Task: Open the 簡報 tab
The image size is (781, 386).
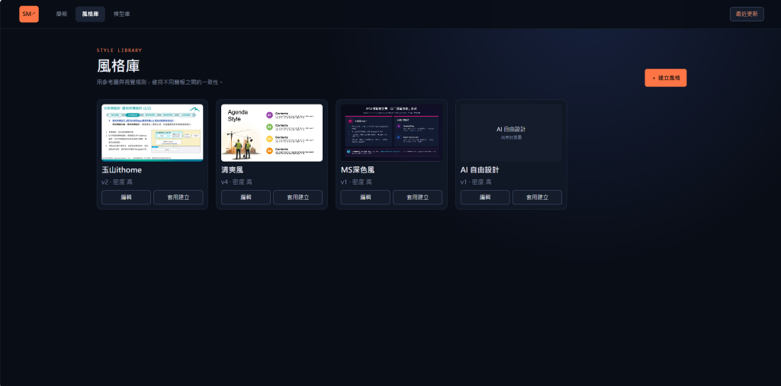Action: (x=62, y=14)
